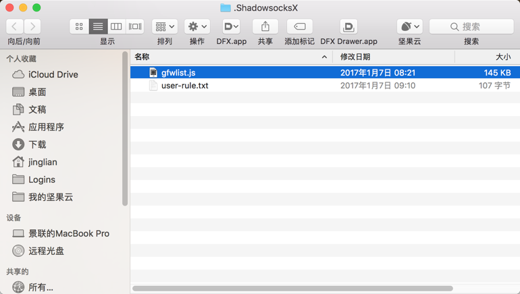Sort files by the name column header
This screenshot has width=520, height=294.
click(230, 57)
